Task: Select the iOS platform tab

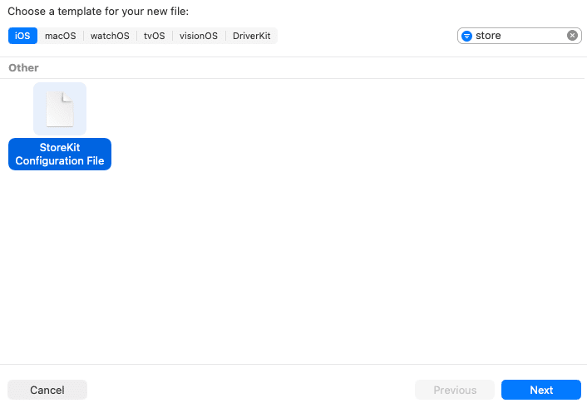Action: coord(22,36)
